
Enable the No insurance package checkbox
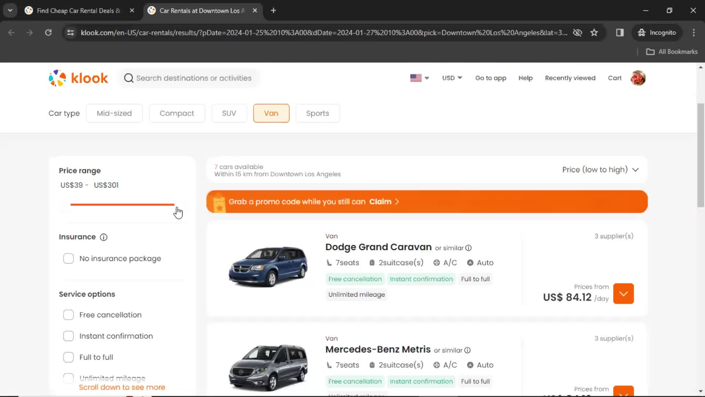(68, 258)
